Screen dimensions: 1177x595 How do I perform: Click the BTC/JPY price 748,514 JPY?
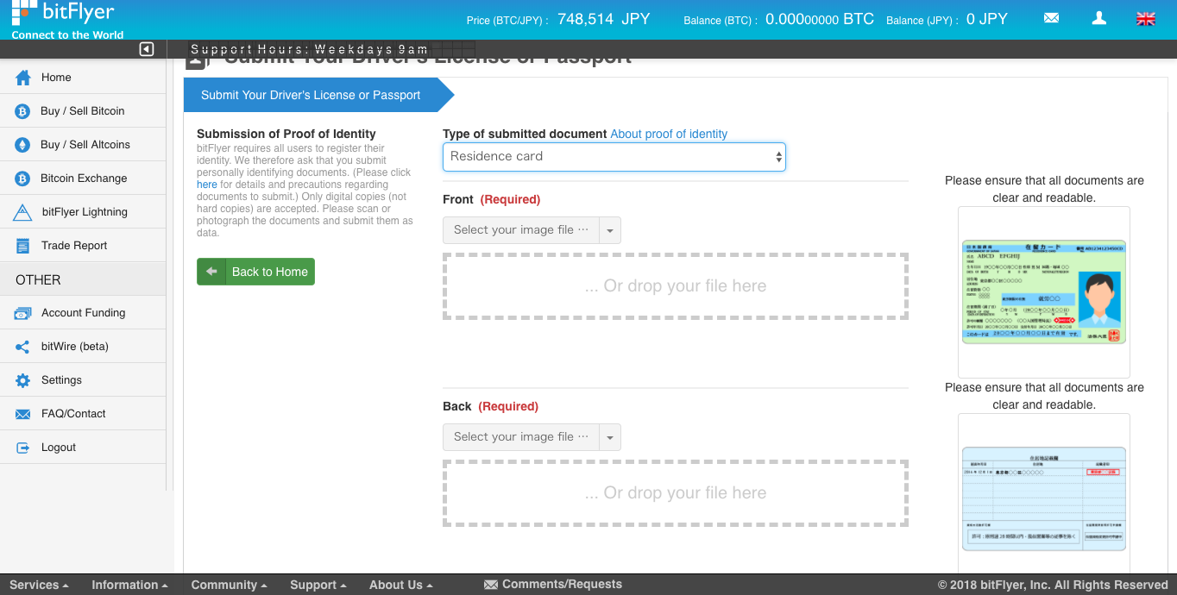click(603, 19)
